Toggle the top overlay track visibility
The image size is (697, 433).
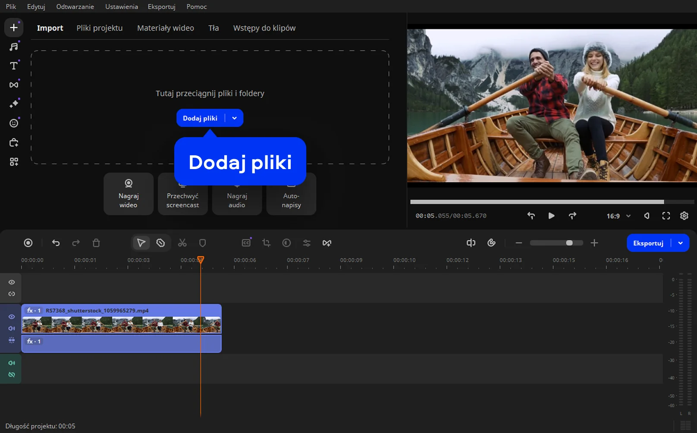pos(12,282)
